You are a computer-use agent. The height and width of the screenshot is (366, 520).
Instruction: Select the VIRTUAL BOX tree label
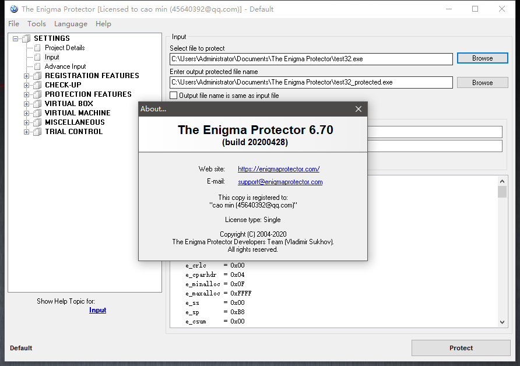69,103
